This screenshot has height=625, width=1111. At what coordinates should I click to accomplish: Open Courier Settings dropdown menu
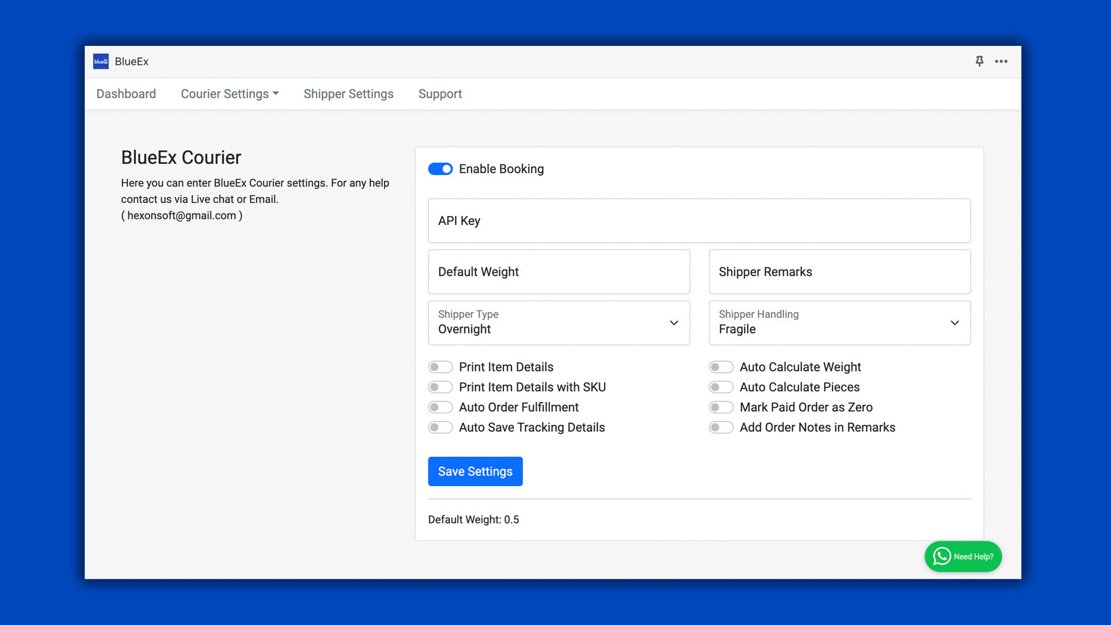coord(229,94)
